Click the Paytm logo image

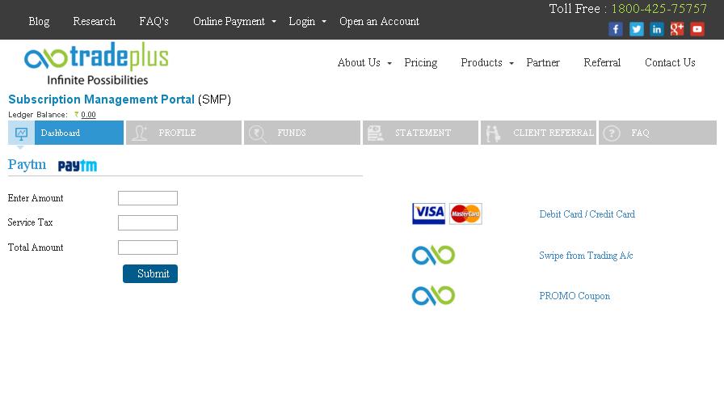click(x=78, y=166)
